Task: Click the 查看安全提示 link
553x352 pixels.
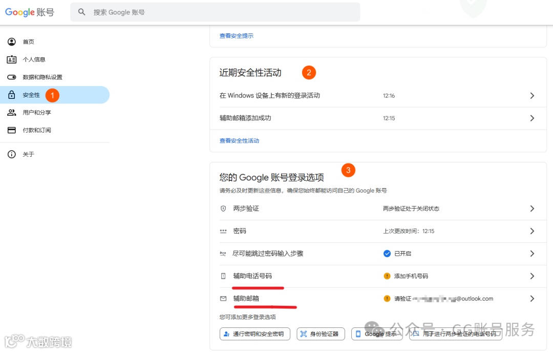Action: [x=236, y=36]
